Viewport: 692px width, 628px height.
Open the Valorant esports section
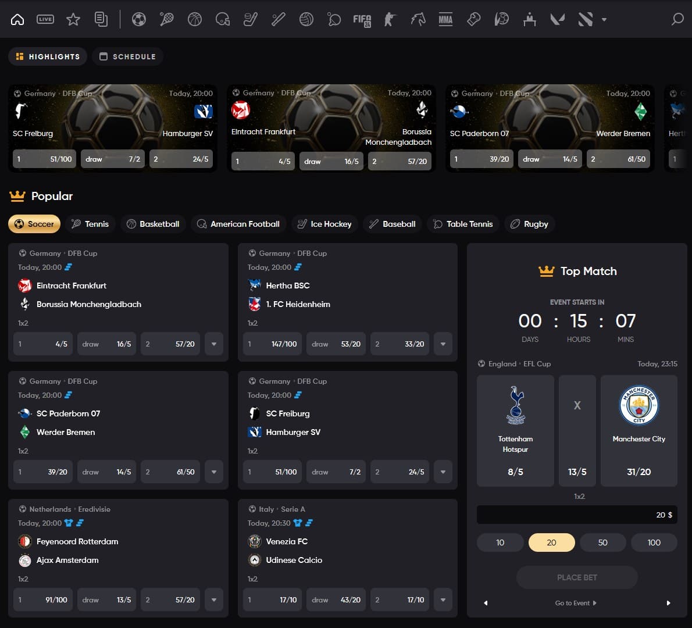tap(557, 19)
